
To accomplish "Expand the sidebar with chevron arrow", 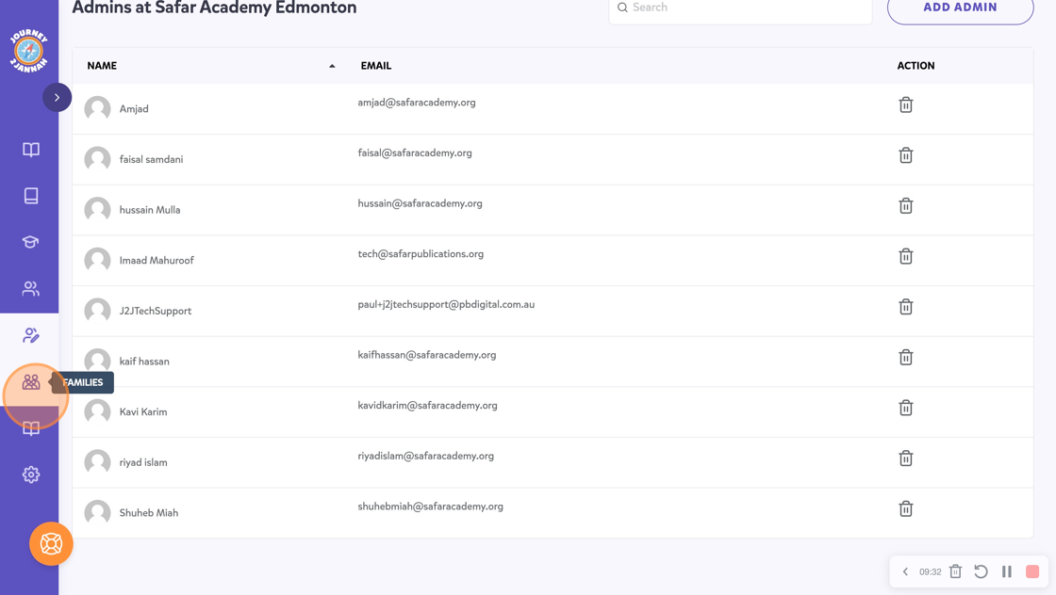I will tap(58, 98).
